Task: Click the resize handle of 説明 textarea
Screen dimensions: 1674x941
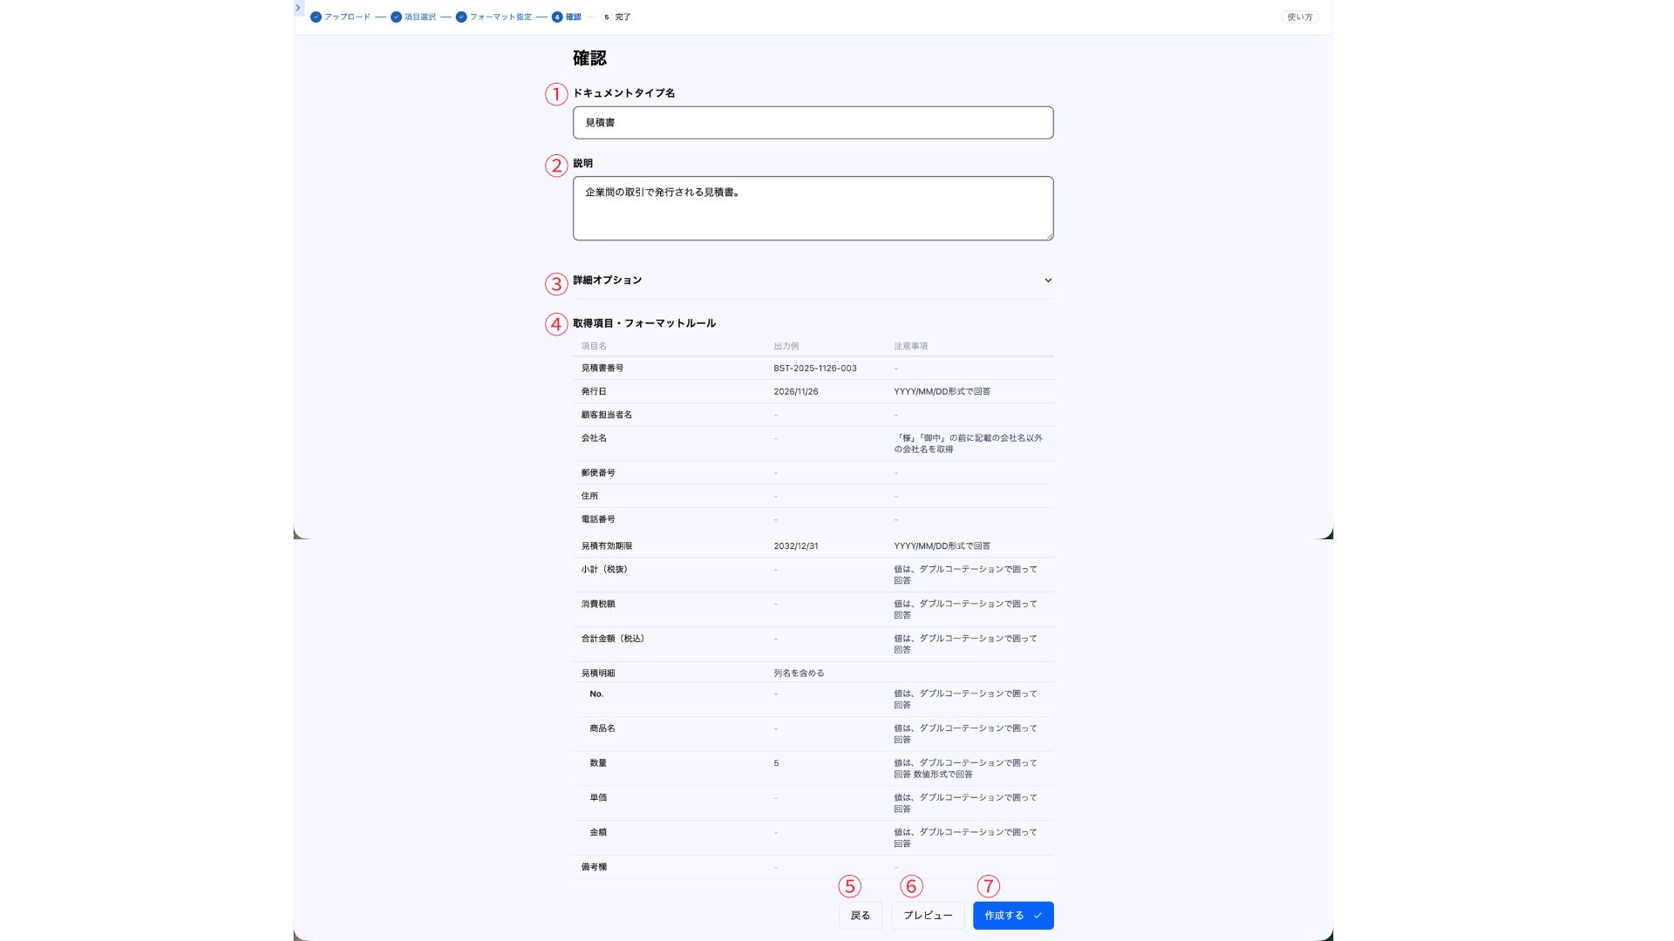Action: (1049, 236)
